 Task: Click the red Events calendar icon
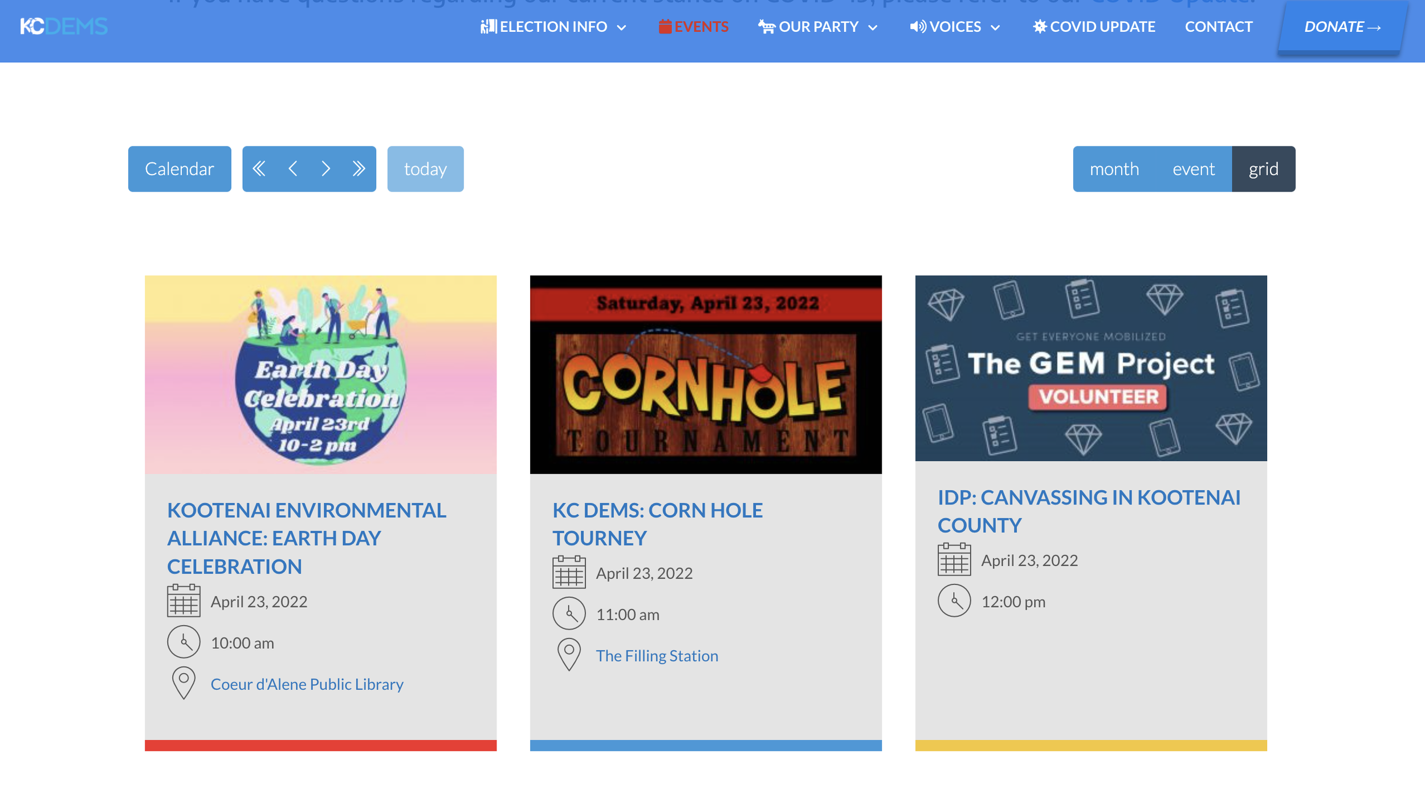tap(665, 26)
